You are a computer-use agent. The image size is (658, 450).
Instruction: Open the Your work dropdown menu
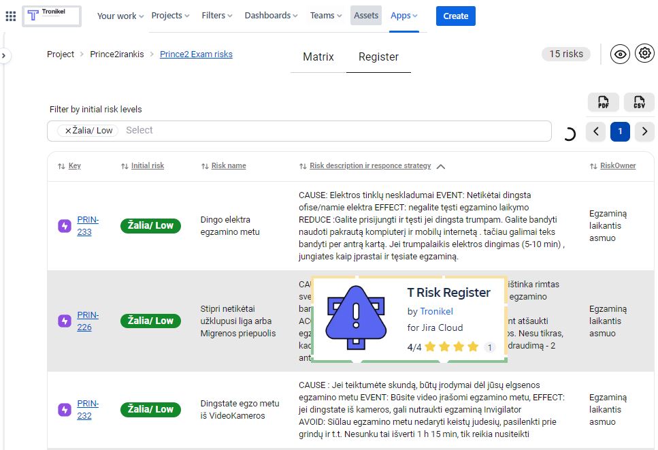(x=120, y=16)
